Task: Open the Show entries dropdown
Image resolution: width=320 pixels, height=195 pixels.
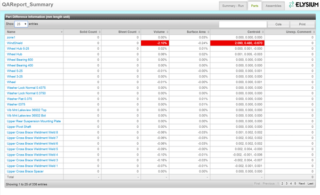Action: point(21,24)
